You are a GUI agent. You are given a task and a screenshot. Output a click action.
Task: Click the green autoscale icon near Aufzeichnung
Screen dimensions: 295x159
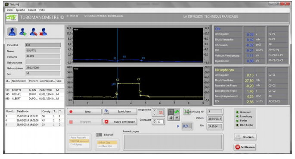(x=186, y=112)
